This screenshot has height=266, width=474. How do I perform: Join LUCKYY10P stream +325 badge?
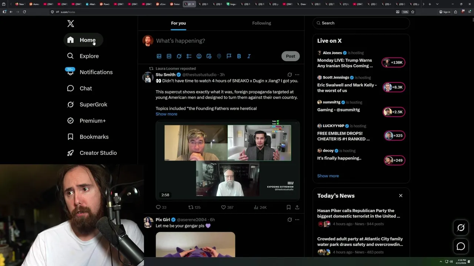(394, 136)
